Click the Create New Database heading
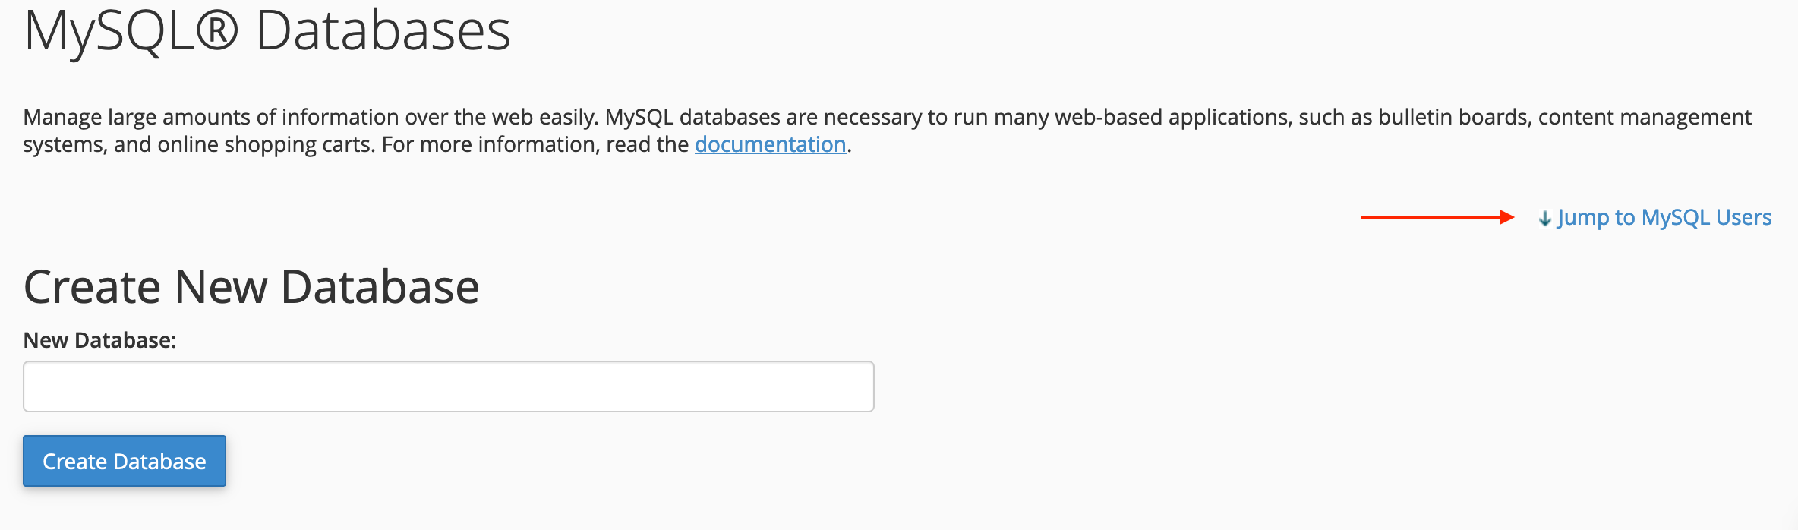This screenshot has width=1798, height=530. point(251,287)
